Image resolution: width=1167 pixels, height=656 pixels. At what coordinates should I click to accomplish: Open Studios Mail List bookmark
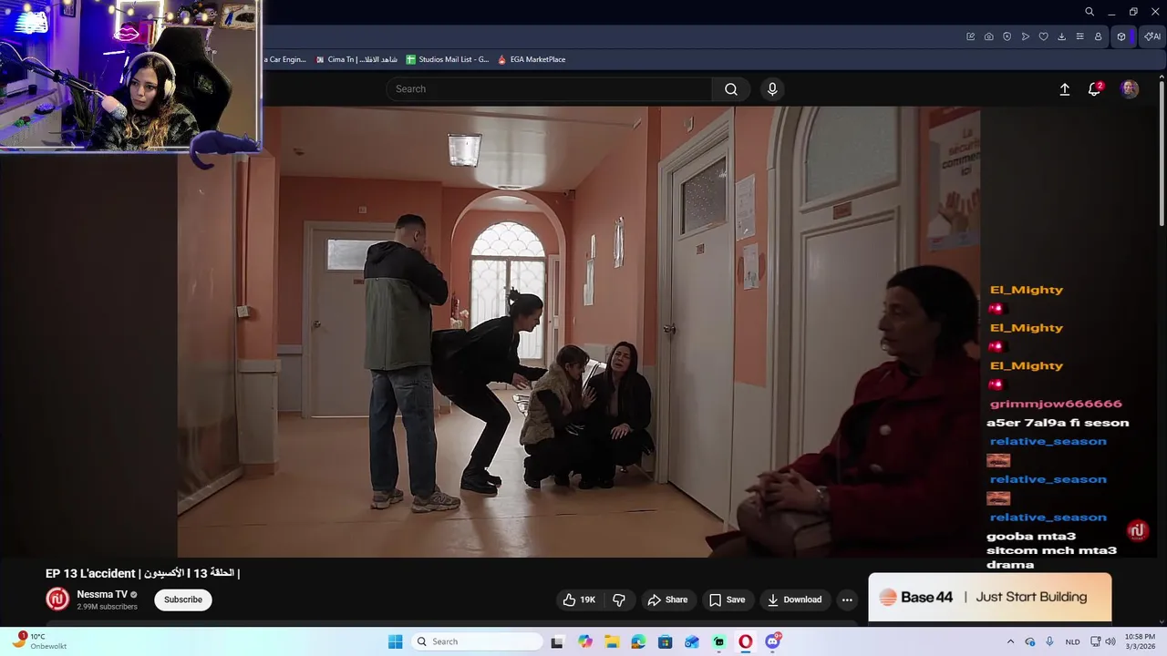pyautogui.click(x=448, y=59)
